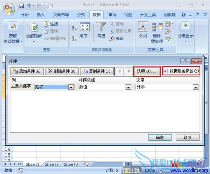Move sort condition up with arrow
Viewport: 210px width, 174px height.
(x=120, y=71)
